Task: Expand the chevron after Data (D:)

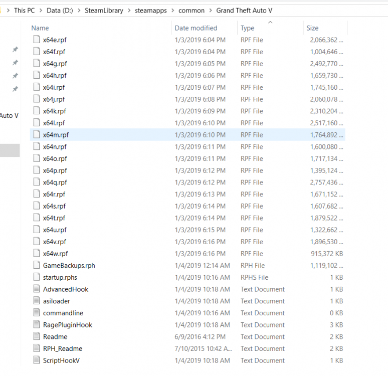Action: (79, 11)
